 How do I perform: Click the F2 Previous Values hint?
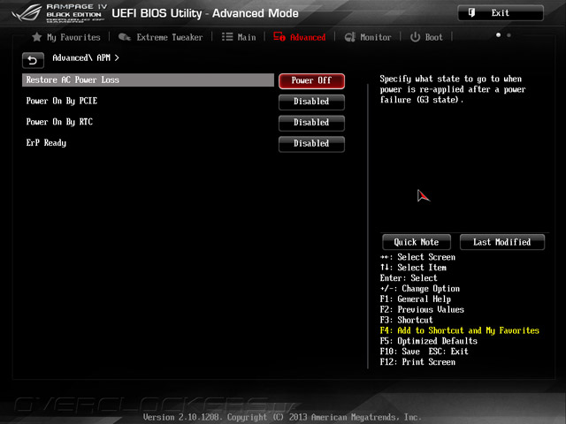(x=422, y=310)
